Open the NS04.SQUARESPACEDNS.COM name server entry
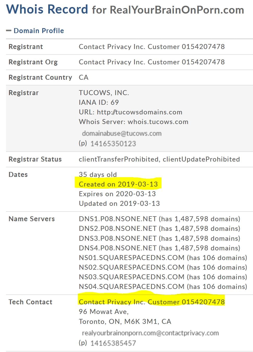 point(132,287)
